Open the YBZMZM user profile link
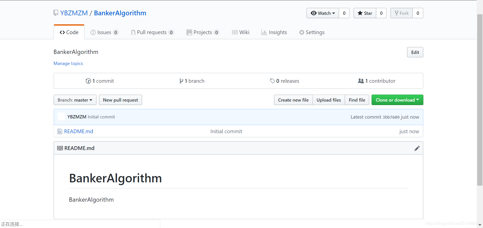Screen dimensions: 483x228 tap(74, 13)
